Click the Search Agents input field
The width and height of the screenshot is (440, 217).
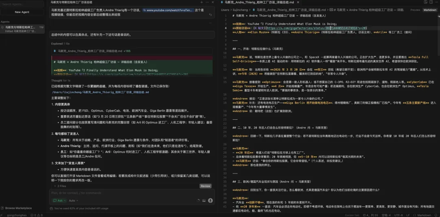coord(22,4)
